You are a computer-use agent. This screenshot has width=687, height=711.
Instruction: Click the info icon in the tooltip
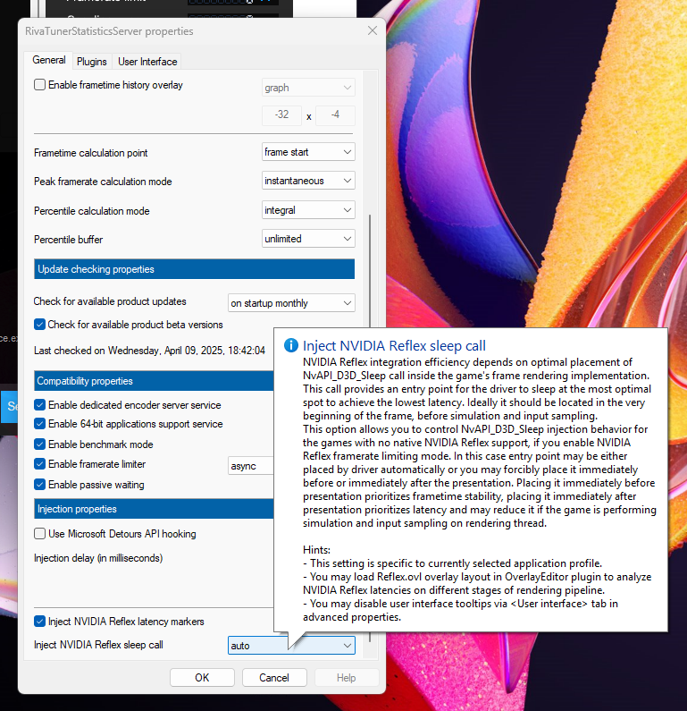point(290,345)
